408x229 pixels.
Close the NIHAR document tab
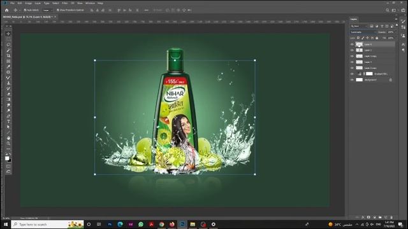(55, 17)
